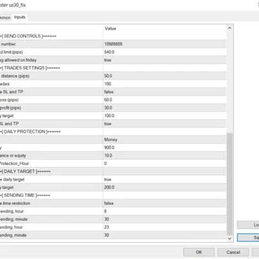This screenshot has height=259, width=259.
Task: Click the 'ance or equity' row label
Action: (x=13, y=155)
